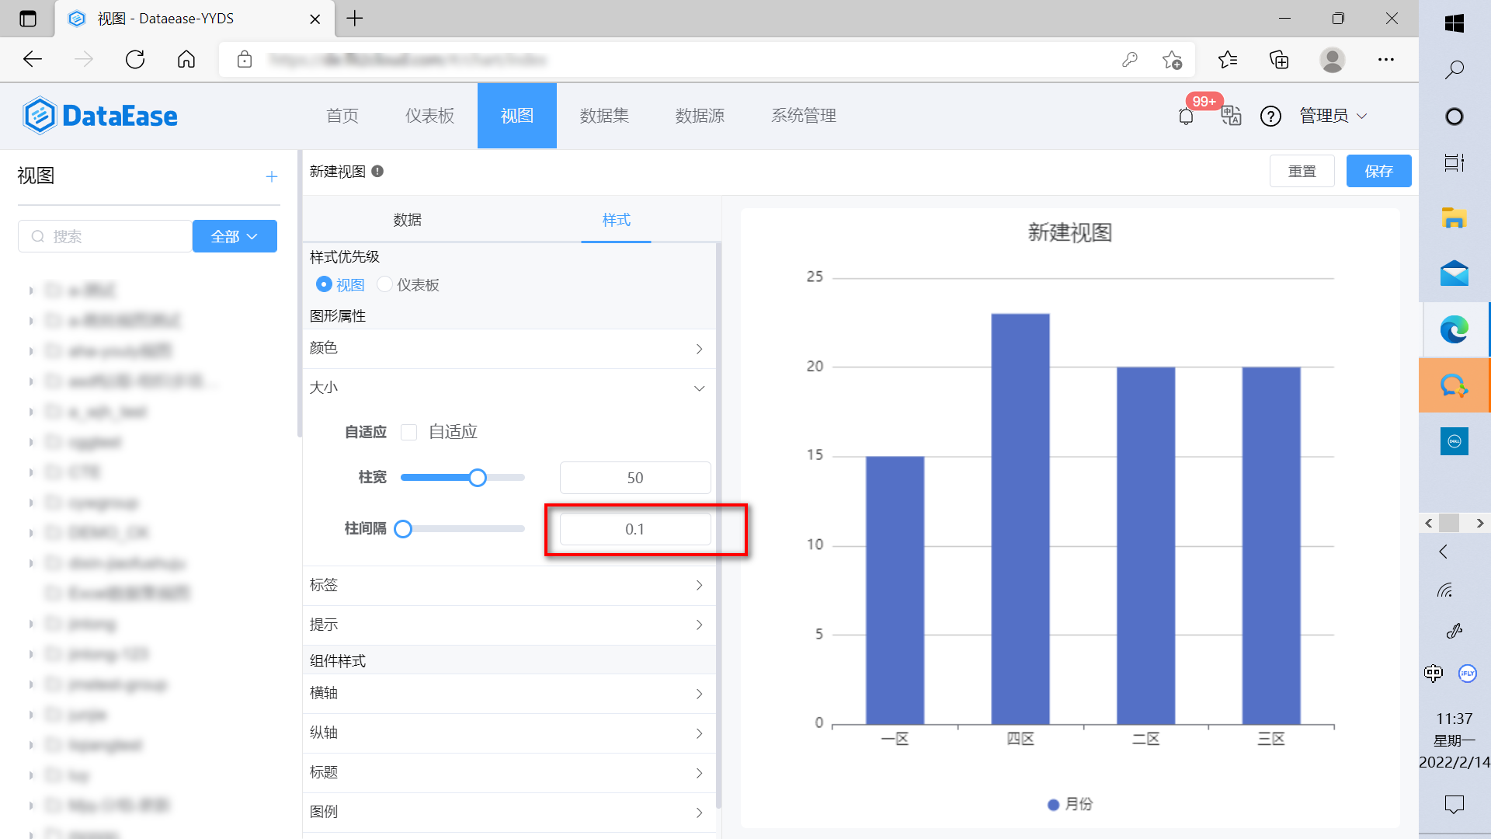Collapse the 大小 section
The width and height of the screenshot is (1491, 839).
point(698,388)
